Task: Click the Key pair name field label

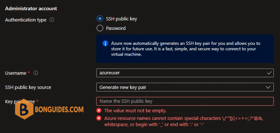Action: coord(20,101)
